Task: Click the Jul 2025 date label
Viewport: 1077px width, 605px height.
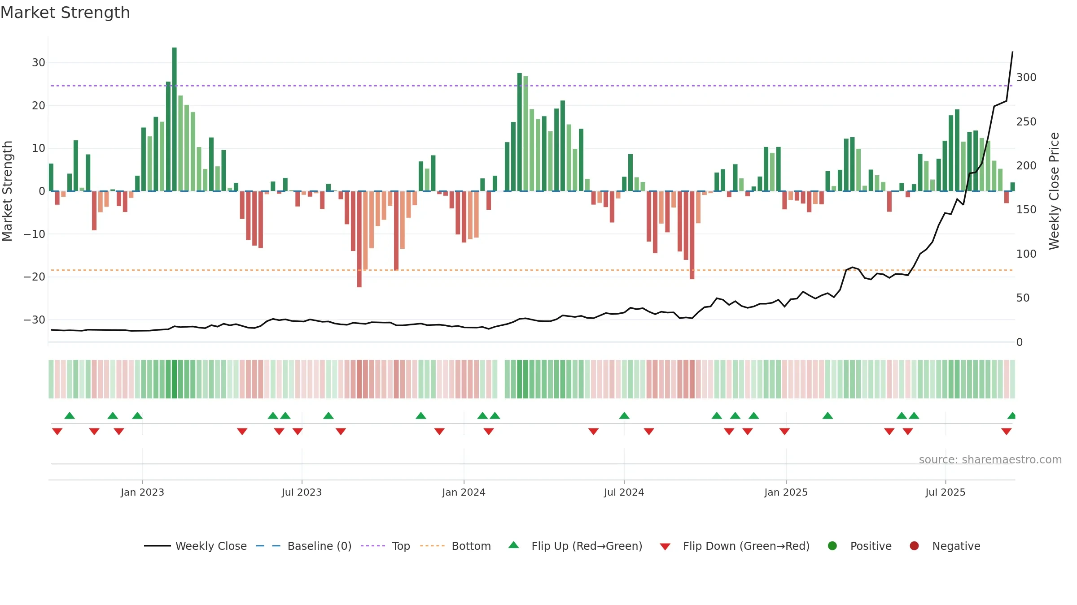Action: tap(945, 492)
